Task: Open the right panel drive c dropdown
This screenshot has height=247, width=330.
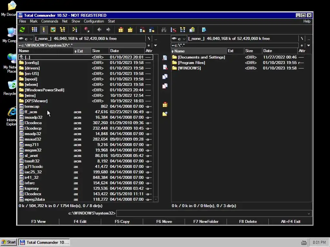Action: tap(179, 39)
